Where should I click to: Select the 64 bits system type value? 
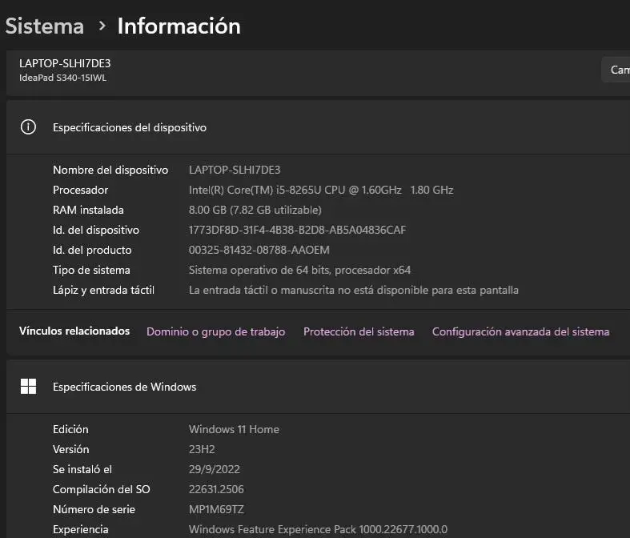coord(299,270)
